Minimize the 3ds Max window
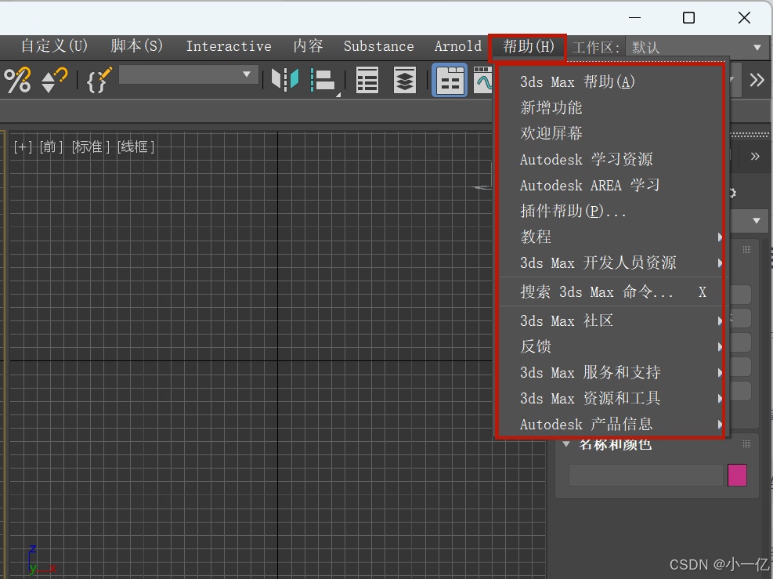Screen dimensions: 773x579 click(635, 18)
